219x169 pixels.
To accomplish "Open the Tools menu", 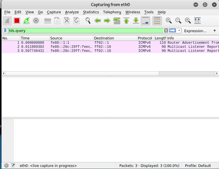I will coord(149,12).
